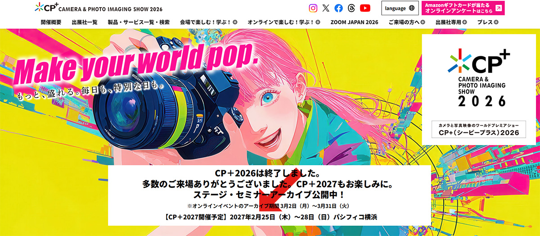Screen dimensions: 540x236
Task: Open the 出展社一覧 menu item
Action: click(85, 22)
